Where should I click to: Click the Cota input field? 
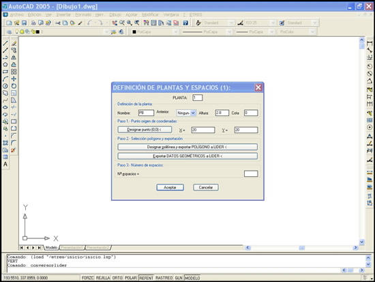[251, 113]
